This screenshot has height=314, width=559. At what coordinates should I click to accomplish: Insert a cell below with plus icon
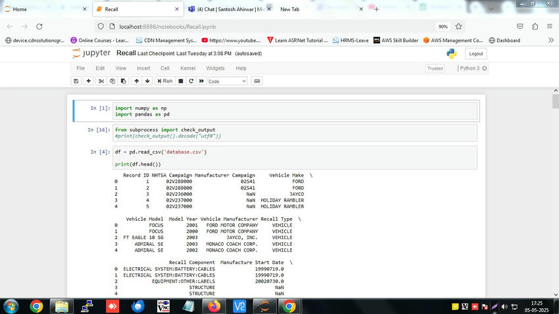click(88, 81)
